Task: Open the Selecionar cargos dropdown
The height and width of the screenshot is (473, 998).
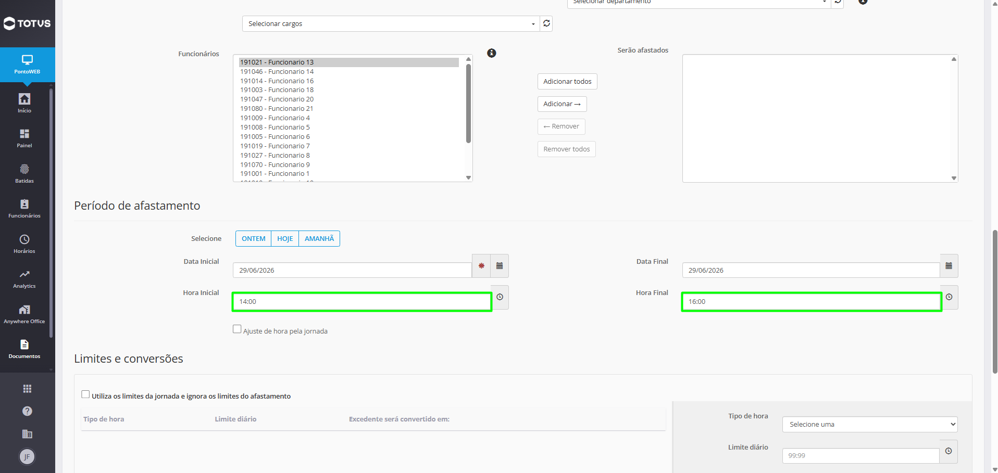Action: point(391,23)
